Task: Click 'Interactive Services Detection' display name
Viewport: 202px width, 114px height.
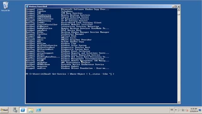Action: coord(80,26)
